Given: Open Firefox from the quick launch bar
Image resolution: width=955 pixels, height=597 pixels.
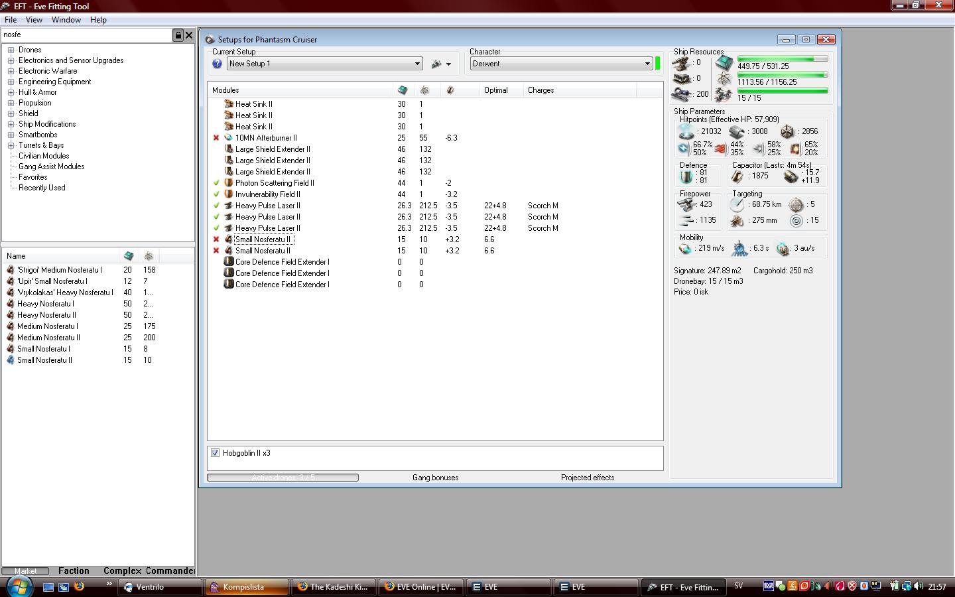Looking at the screenshot, I should point(79,586).
